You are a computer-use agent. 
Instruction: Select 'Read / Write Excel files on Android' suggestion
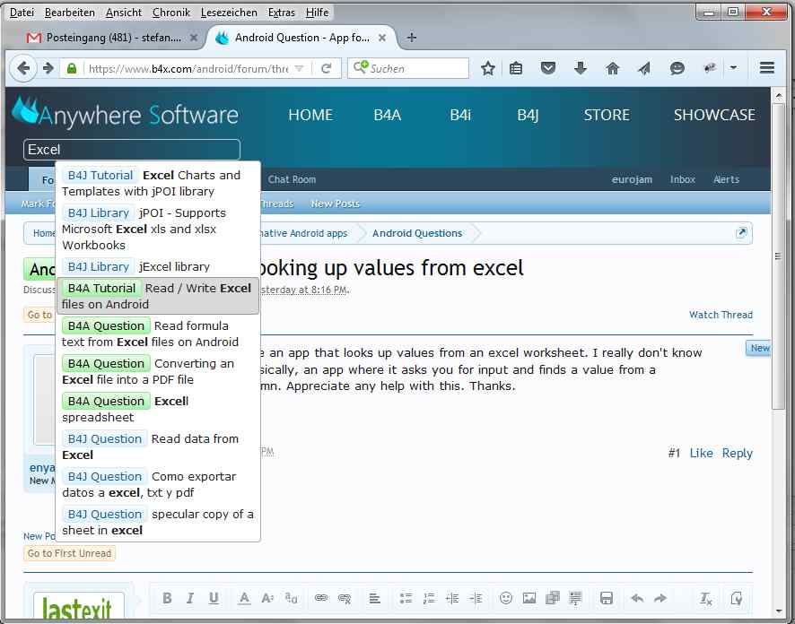(158, 296)
